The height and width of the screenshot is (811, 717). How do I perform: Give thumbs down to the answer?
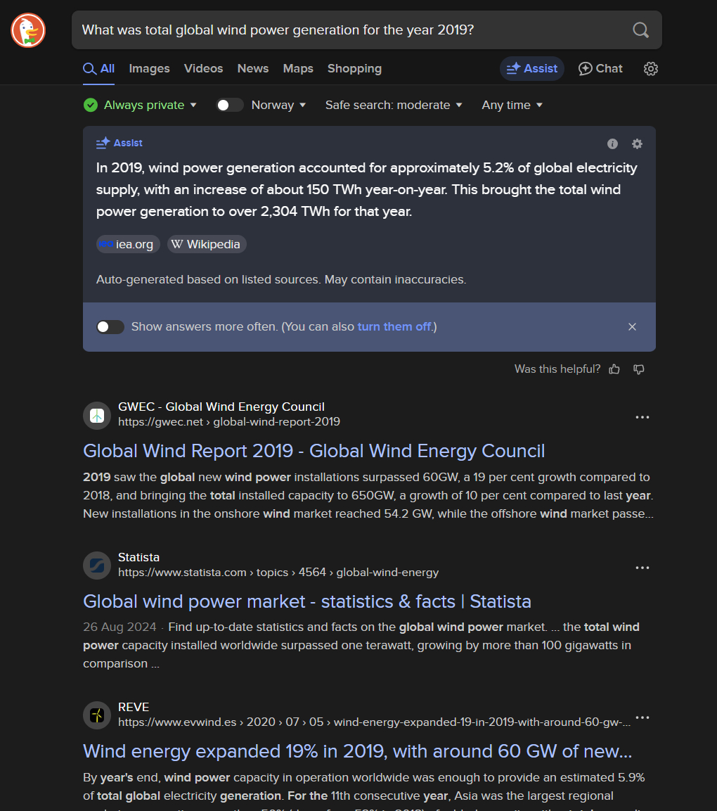[639, 369]
